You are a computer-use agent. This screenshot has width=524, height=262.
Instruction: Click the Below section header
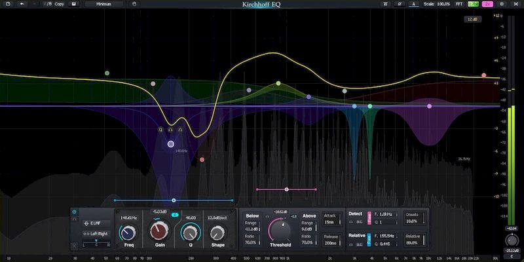pyautogui.click(x=252, y=216)
